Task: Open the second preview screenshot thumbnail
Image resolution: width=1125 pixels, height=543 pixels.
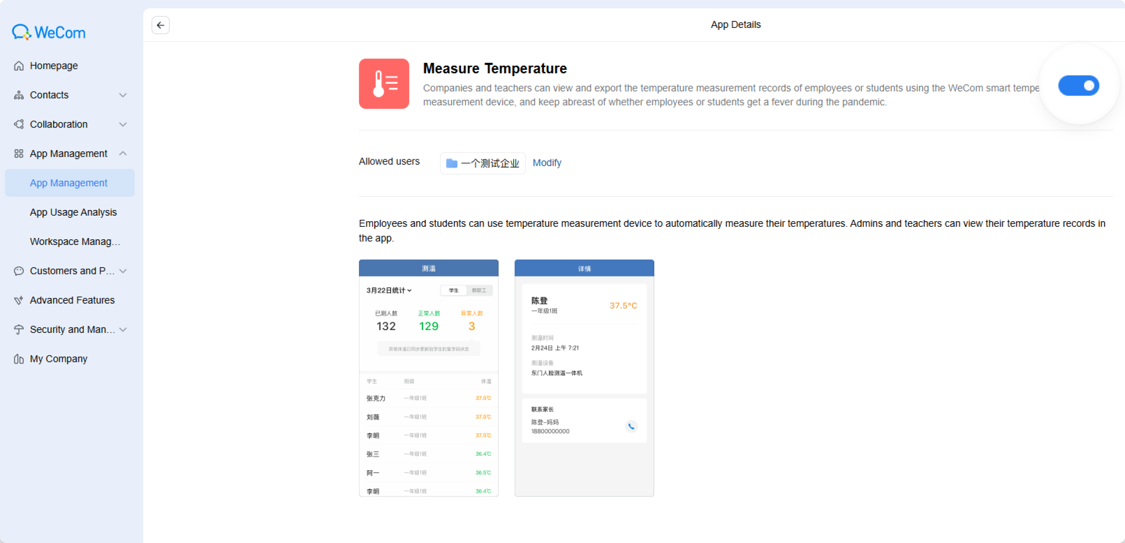Action: [x=584, y=378]
